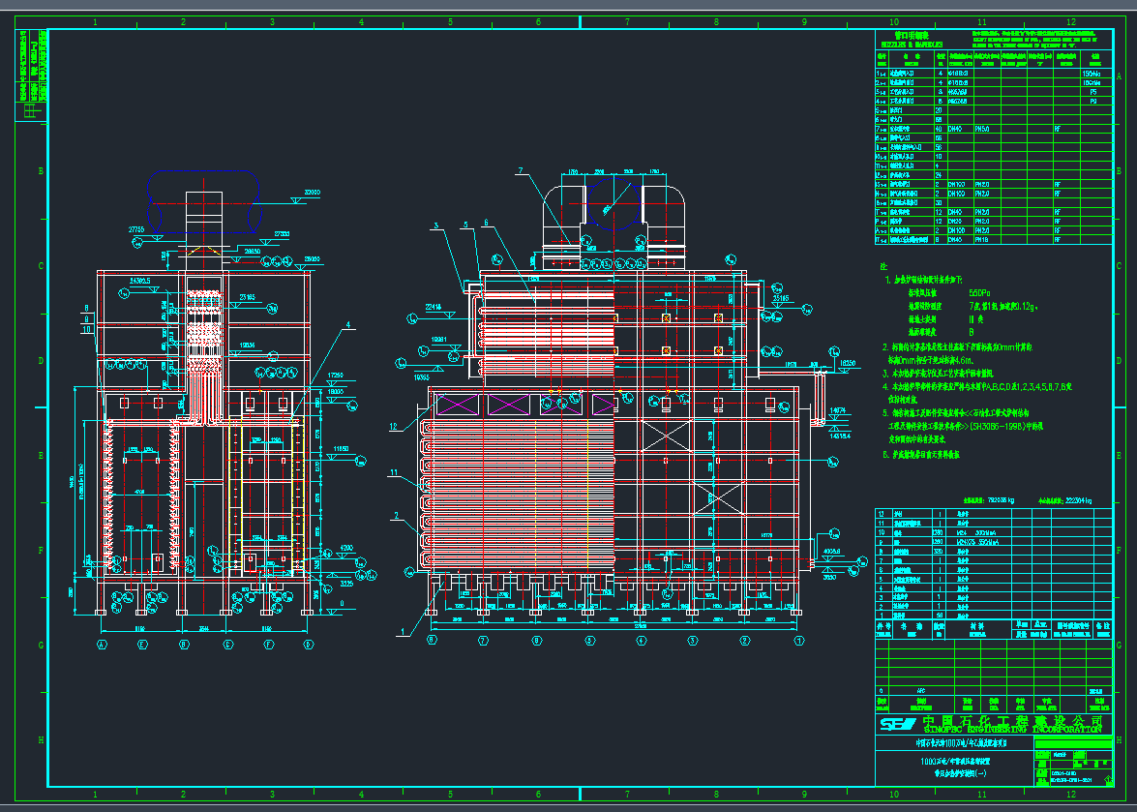The height and width of the screenshot is (812, 1137).
Task: Click the 150Nho entry in nozzle table
Action: [1092, 73]
